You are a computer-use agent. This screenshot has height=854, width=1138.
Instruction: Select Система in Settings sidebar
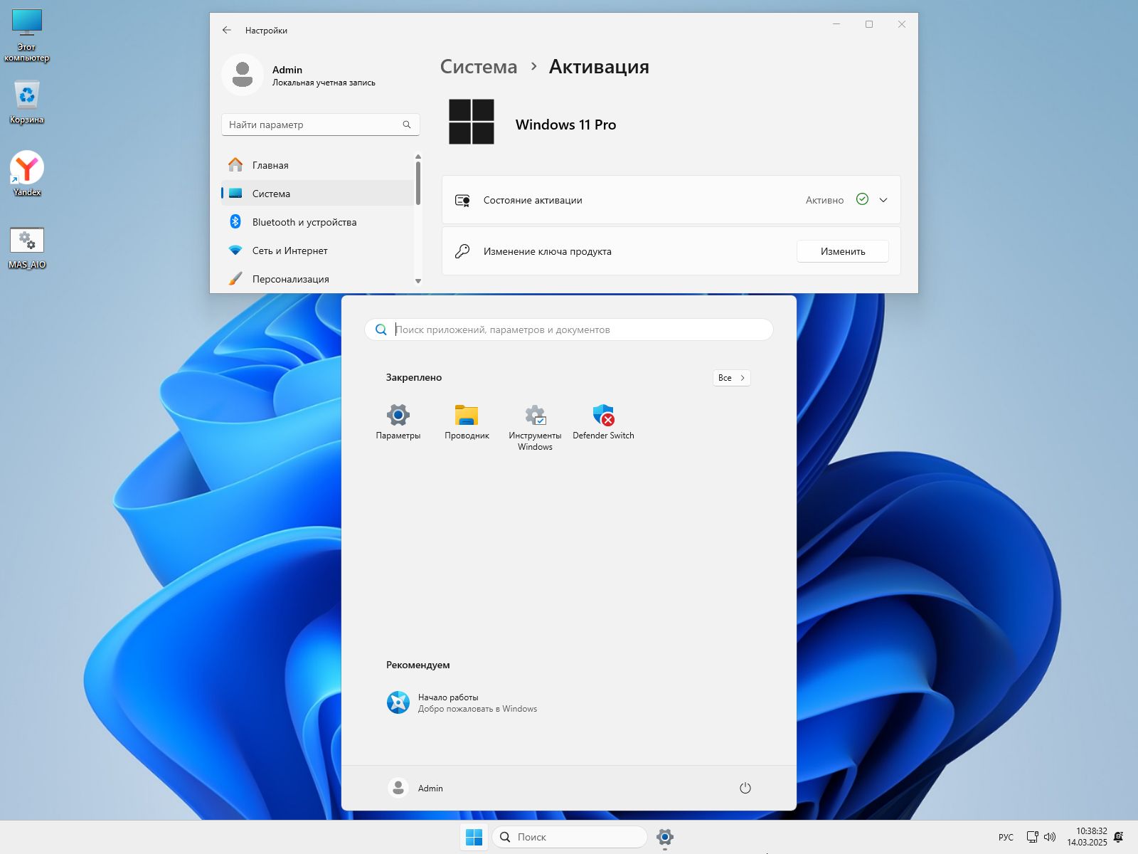point(317,194)
